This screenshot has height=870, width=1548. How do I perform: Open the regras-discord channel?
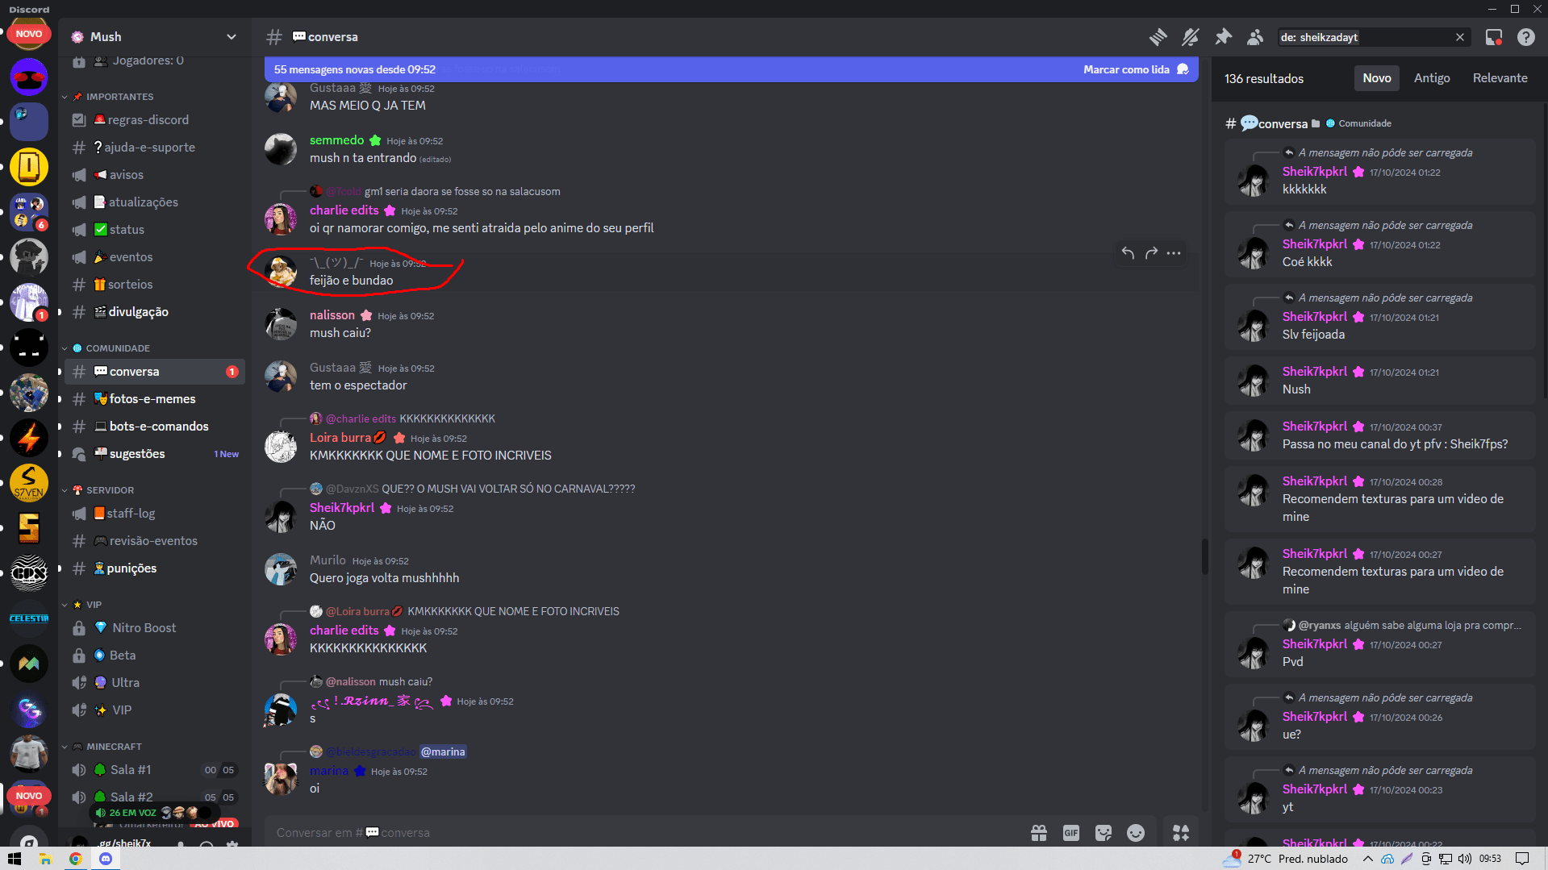[x=154, y=120]
